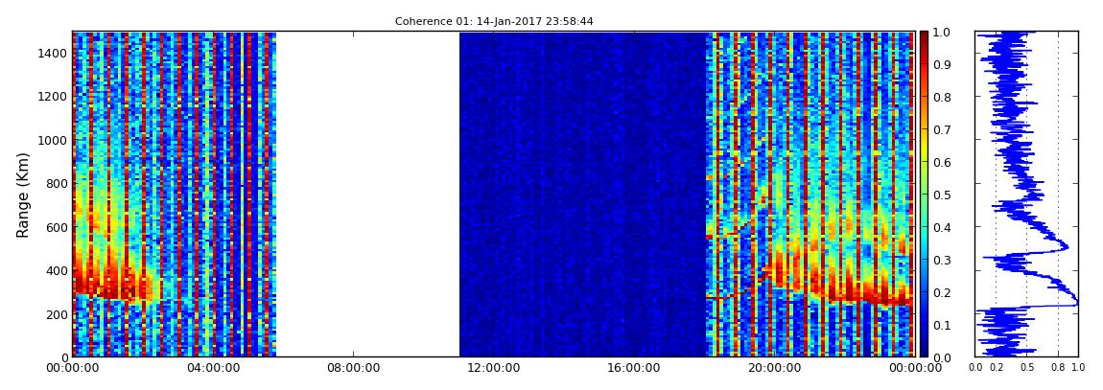Click the 1.0 colorbar tick label
This screenshot has width=1103, height=390.
(944, 33)
